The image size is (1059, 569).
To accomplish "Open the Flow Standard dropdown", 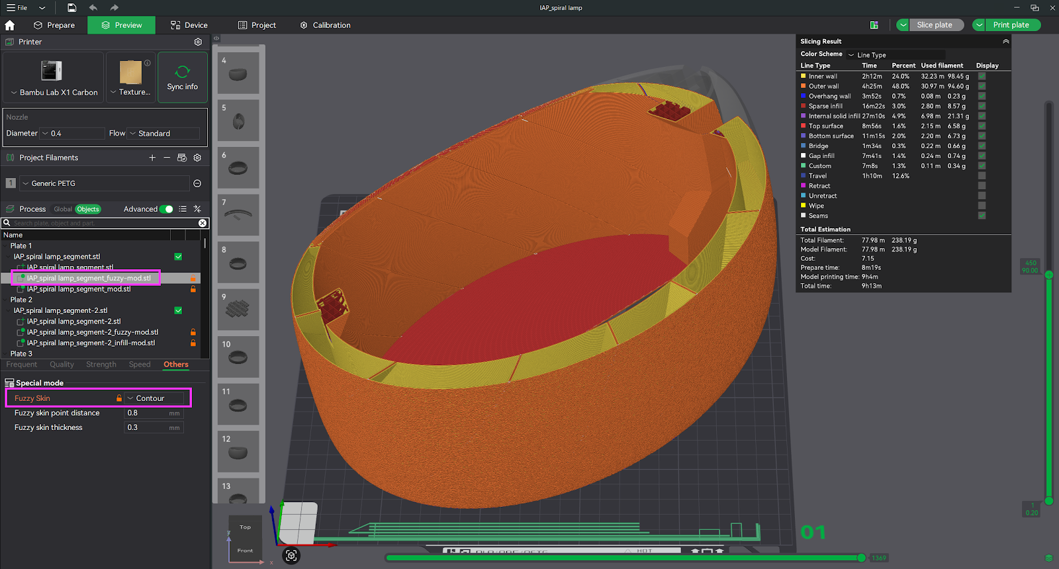I will (x=163, y=134).
